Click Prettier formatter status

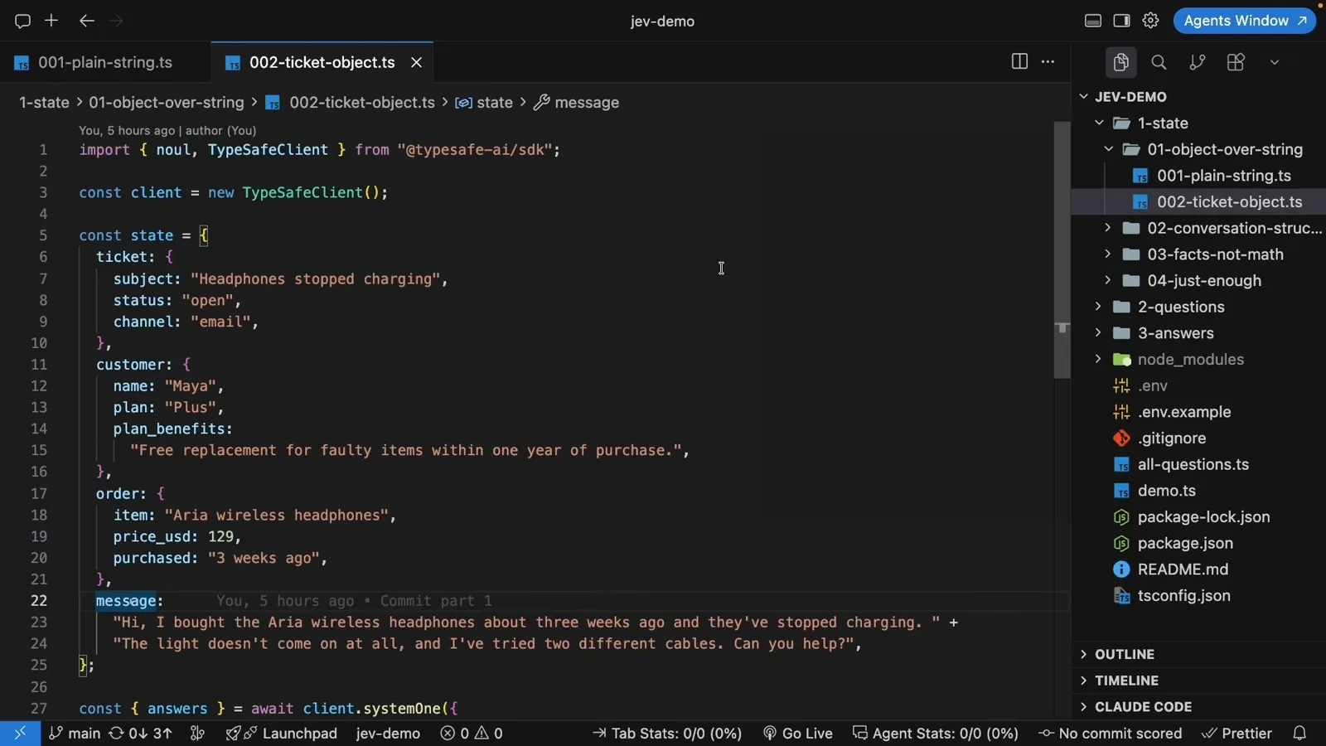(x=1236, y=734)
